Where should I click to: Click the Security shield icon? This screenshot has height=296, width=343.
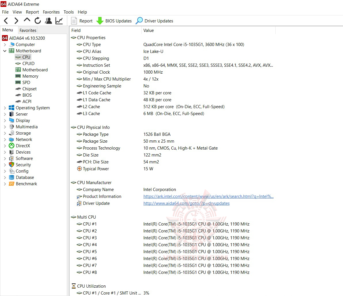coord(11,165)
